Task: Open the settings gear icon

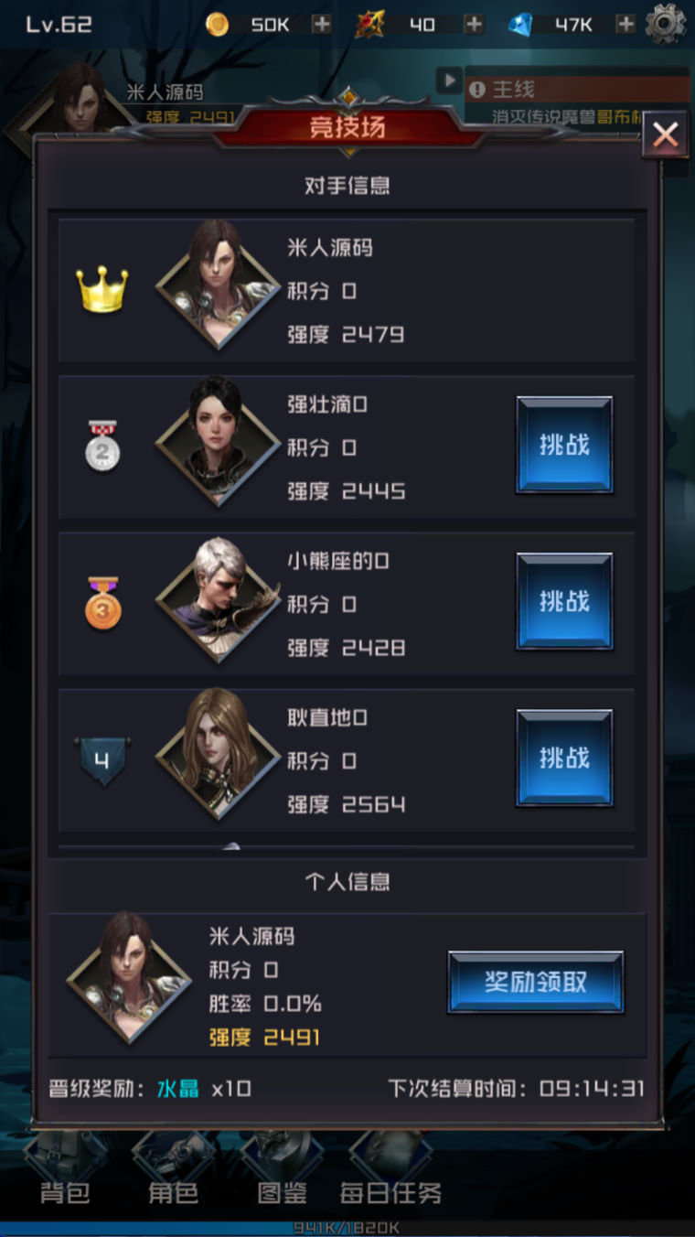Action: (x=665, y=24)
